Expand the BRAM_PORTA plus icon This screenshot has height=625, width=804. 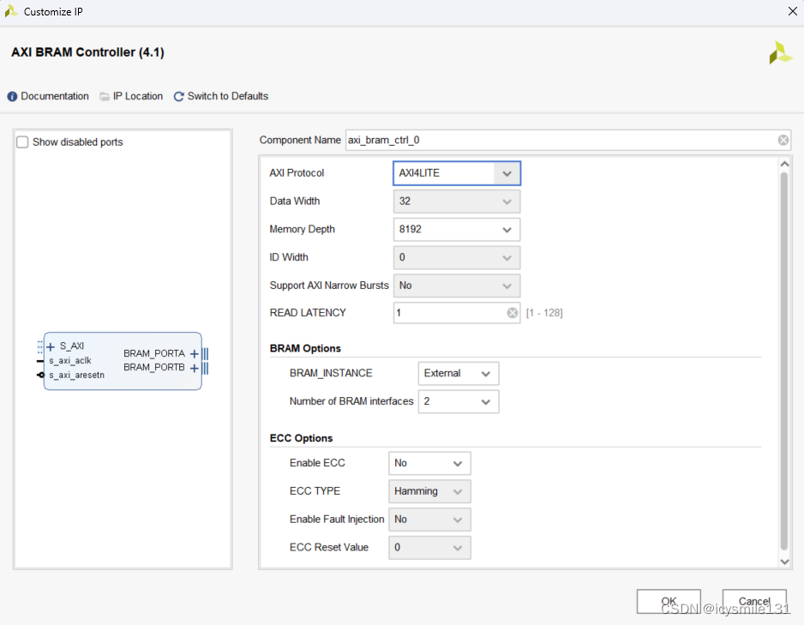(194, 354)
